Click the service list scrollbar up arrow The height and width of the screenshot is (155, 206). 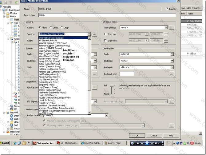click(89, 38)
